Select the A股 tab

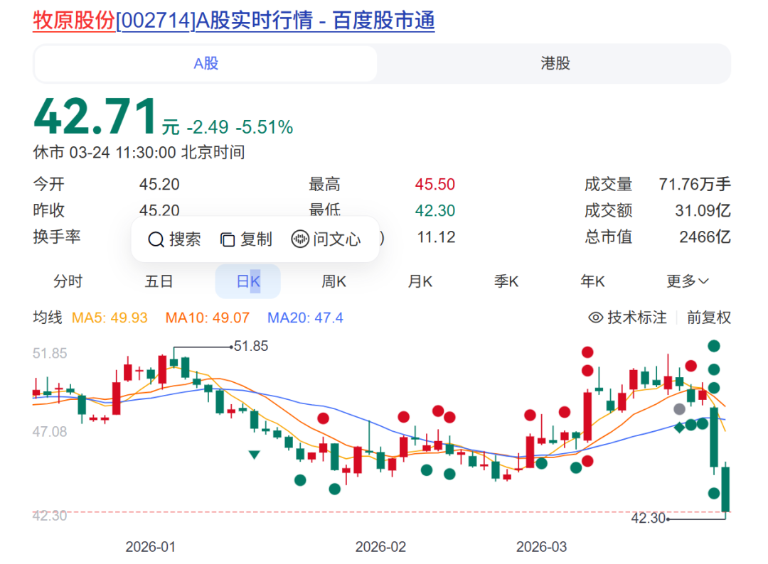(x=205, y=63)
